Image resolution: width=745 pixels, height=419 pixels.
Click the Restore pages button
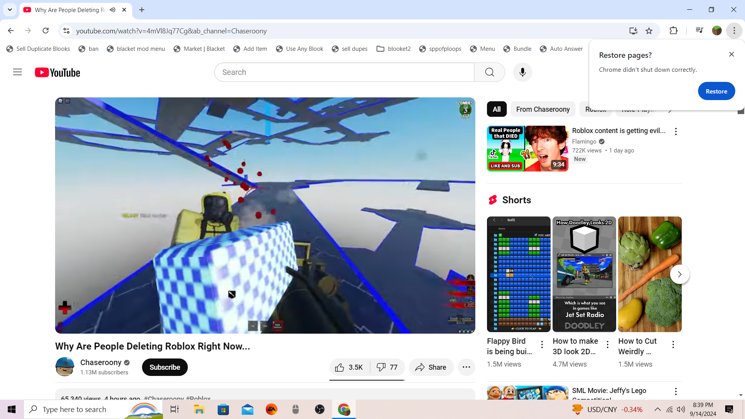(716, 91)
